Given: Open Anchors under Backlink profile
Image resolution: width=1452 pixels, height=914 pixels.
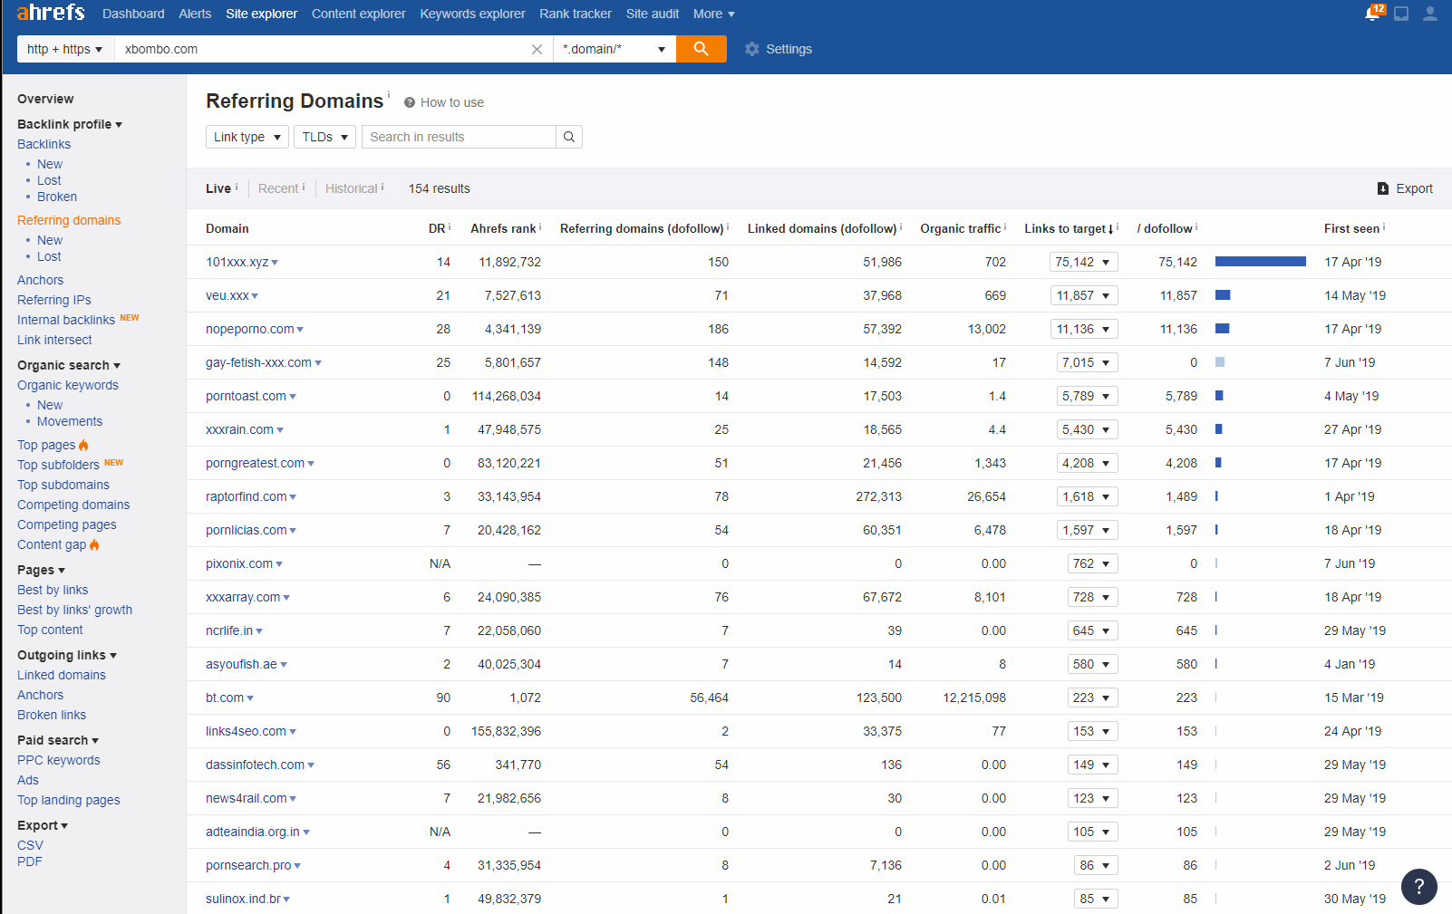Looking at the screenshot, I should click(x=41, y=280).
